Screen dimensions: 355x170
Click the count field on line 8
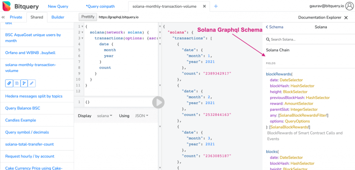(105, 67)
